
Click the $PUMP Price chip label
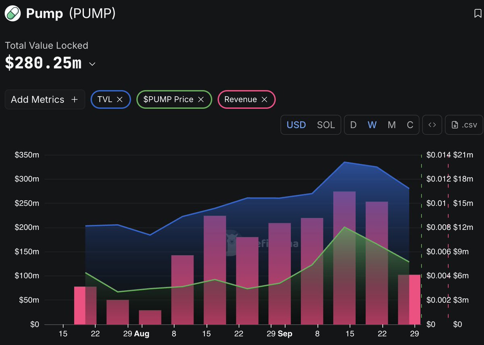(169, 99)
